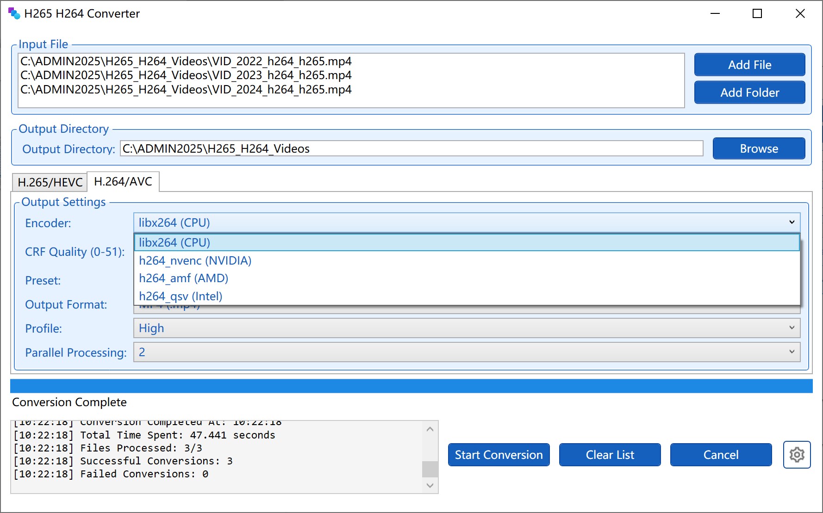Choose h264_nvenc (NVIDIA) encoder option
The width and height of the screenshot is (823, 513).
pyautogui.click(x=195, y=260)
